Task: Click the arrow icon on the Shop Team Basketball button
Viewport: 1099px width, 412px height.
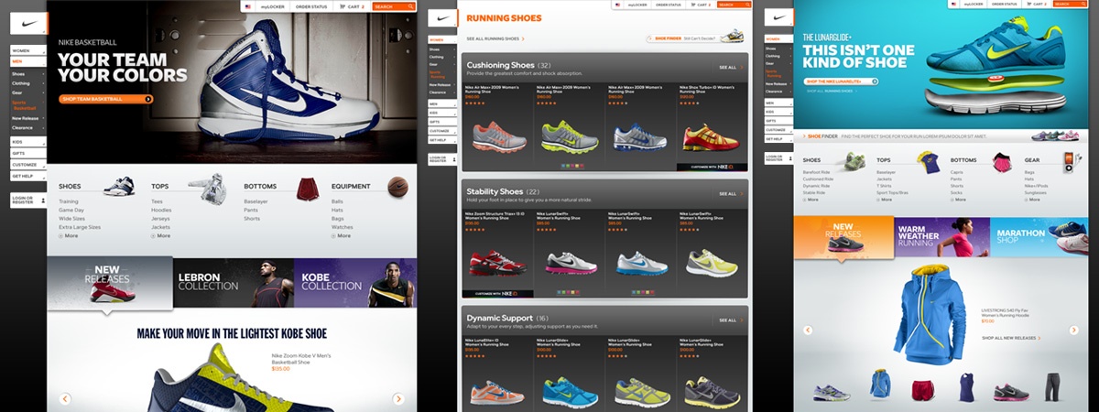Action: pyautogui.click(x=147, y=98)
